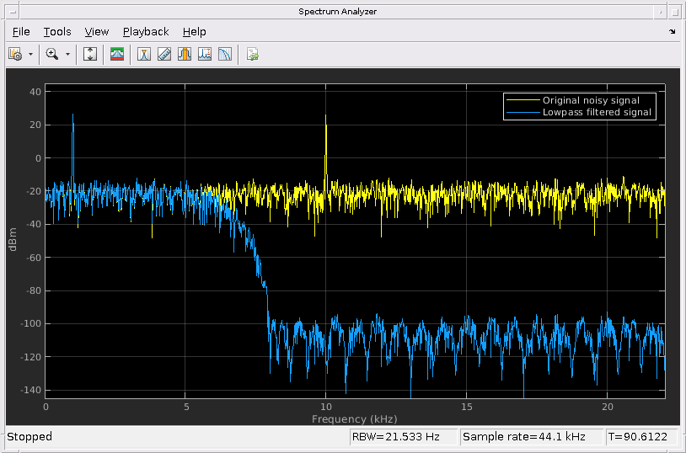Expand the Zoom tool dropdown arrow
Screen dimensions: 686x453
[x=67, y=54]
